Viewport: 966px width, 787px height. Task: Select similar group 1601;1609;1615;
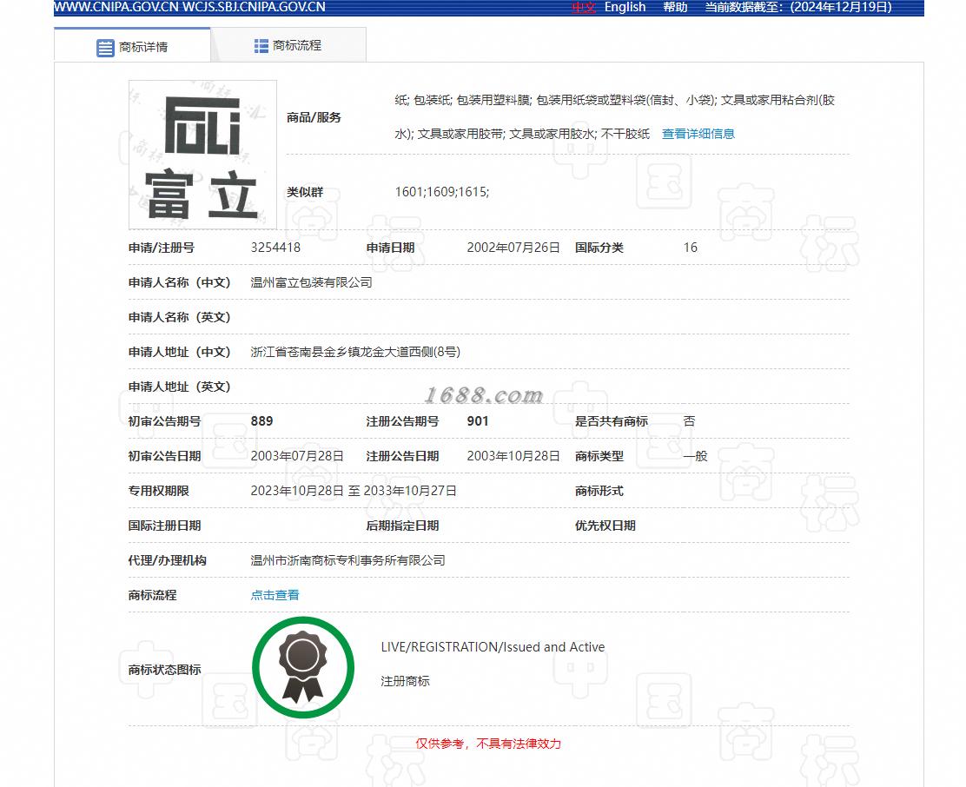[x=441, y=192]
